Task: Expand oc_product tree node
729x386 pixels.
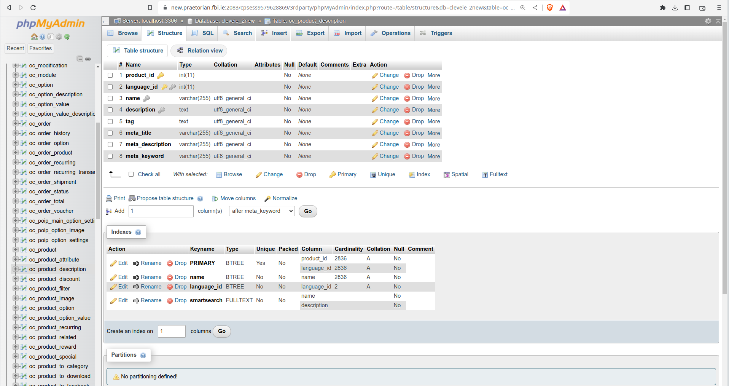Action: [x=15, y=250]
